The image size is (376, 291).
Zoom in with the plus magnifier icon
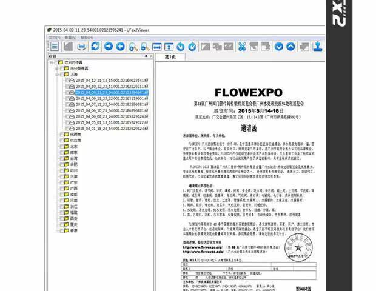[133, 47]
